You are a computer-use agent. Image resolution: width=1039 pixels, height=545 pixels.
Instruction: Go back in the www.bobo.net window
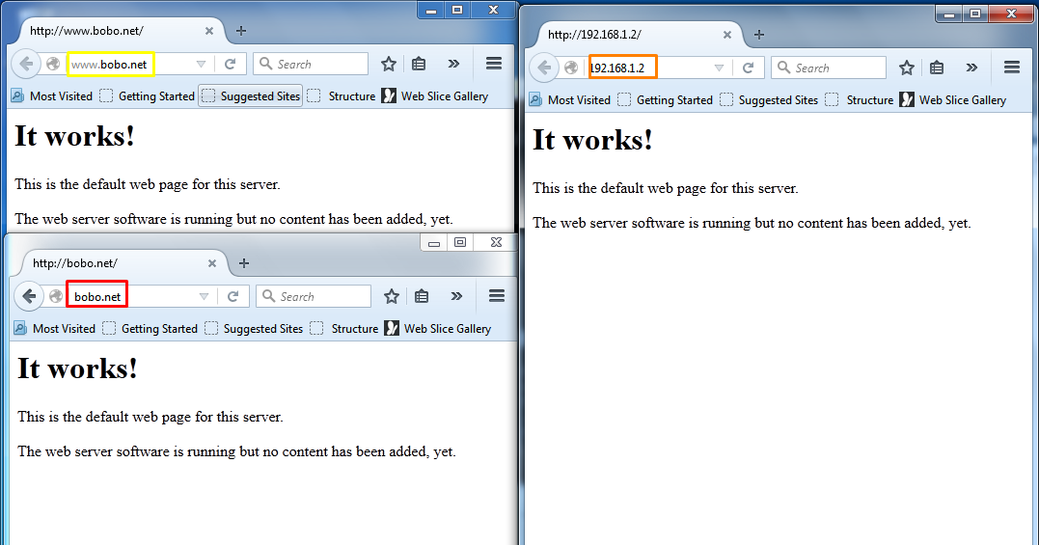pyautogui.click(x=26, y=64)
